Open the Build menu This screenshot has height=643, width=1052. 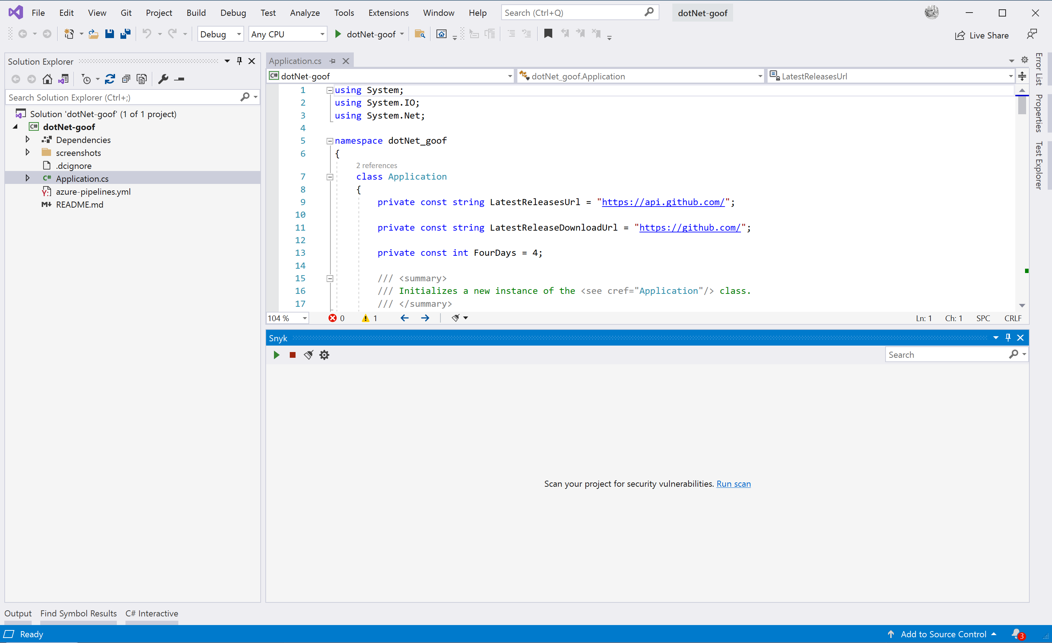[196, 13]
